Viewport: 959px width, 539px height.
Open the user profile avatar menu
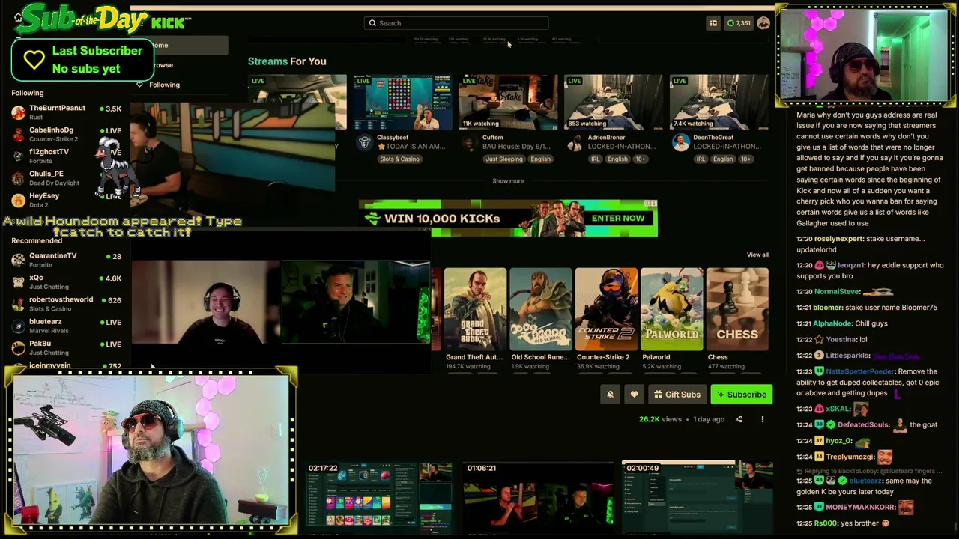(x=763, y=23)
